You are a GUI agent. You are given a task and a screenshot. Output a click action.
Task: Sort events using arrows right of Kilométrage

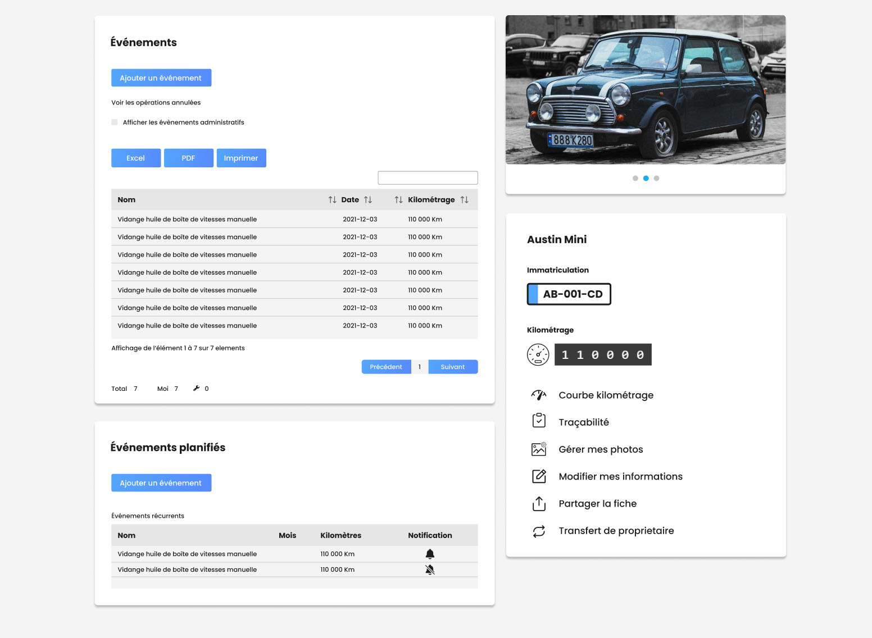(x=464, y=200)
